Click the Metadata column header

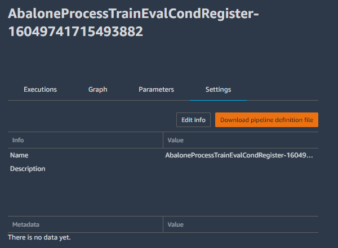coord(25,224)
